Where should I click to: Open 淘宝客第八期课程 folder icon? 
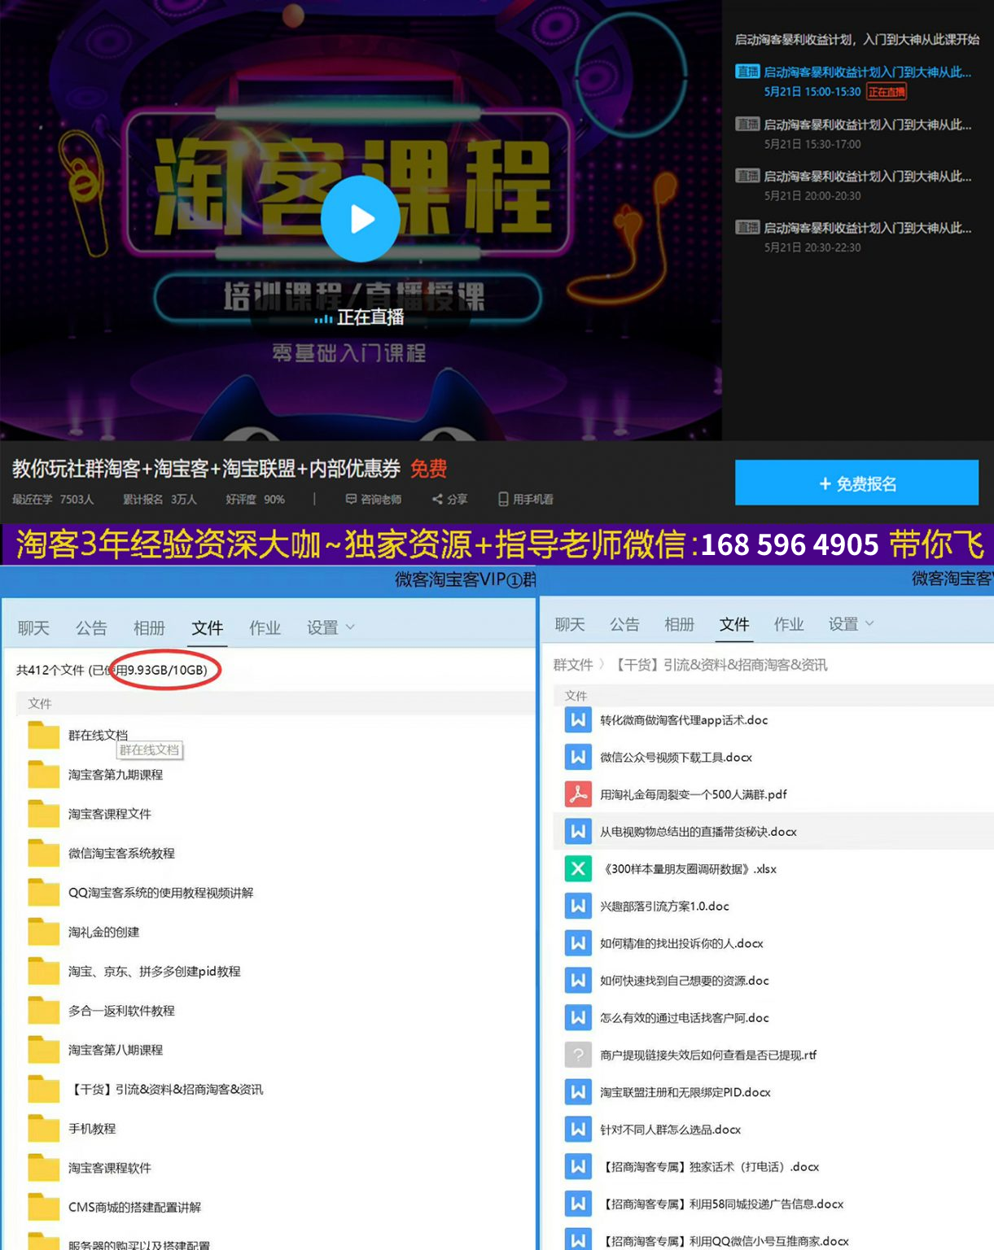tap(43, 1050)
